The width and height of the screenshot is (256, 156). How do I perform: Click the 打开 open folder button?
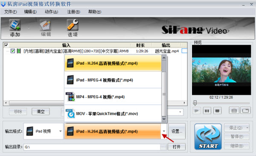(177, 147)
